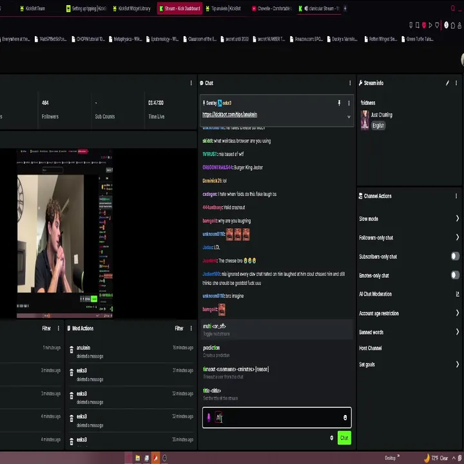Toggle Emotes-only chat
Screen dimensions: 464x464
(455, 275)
